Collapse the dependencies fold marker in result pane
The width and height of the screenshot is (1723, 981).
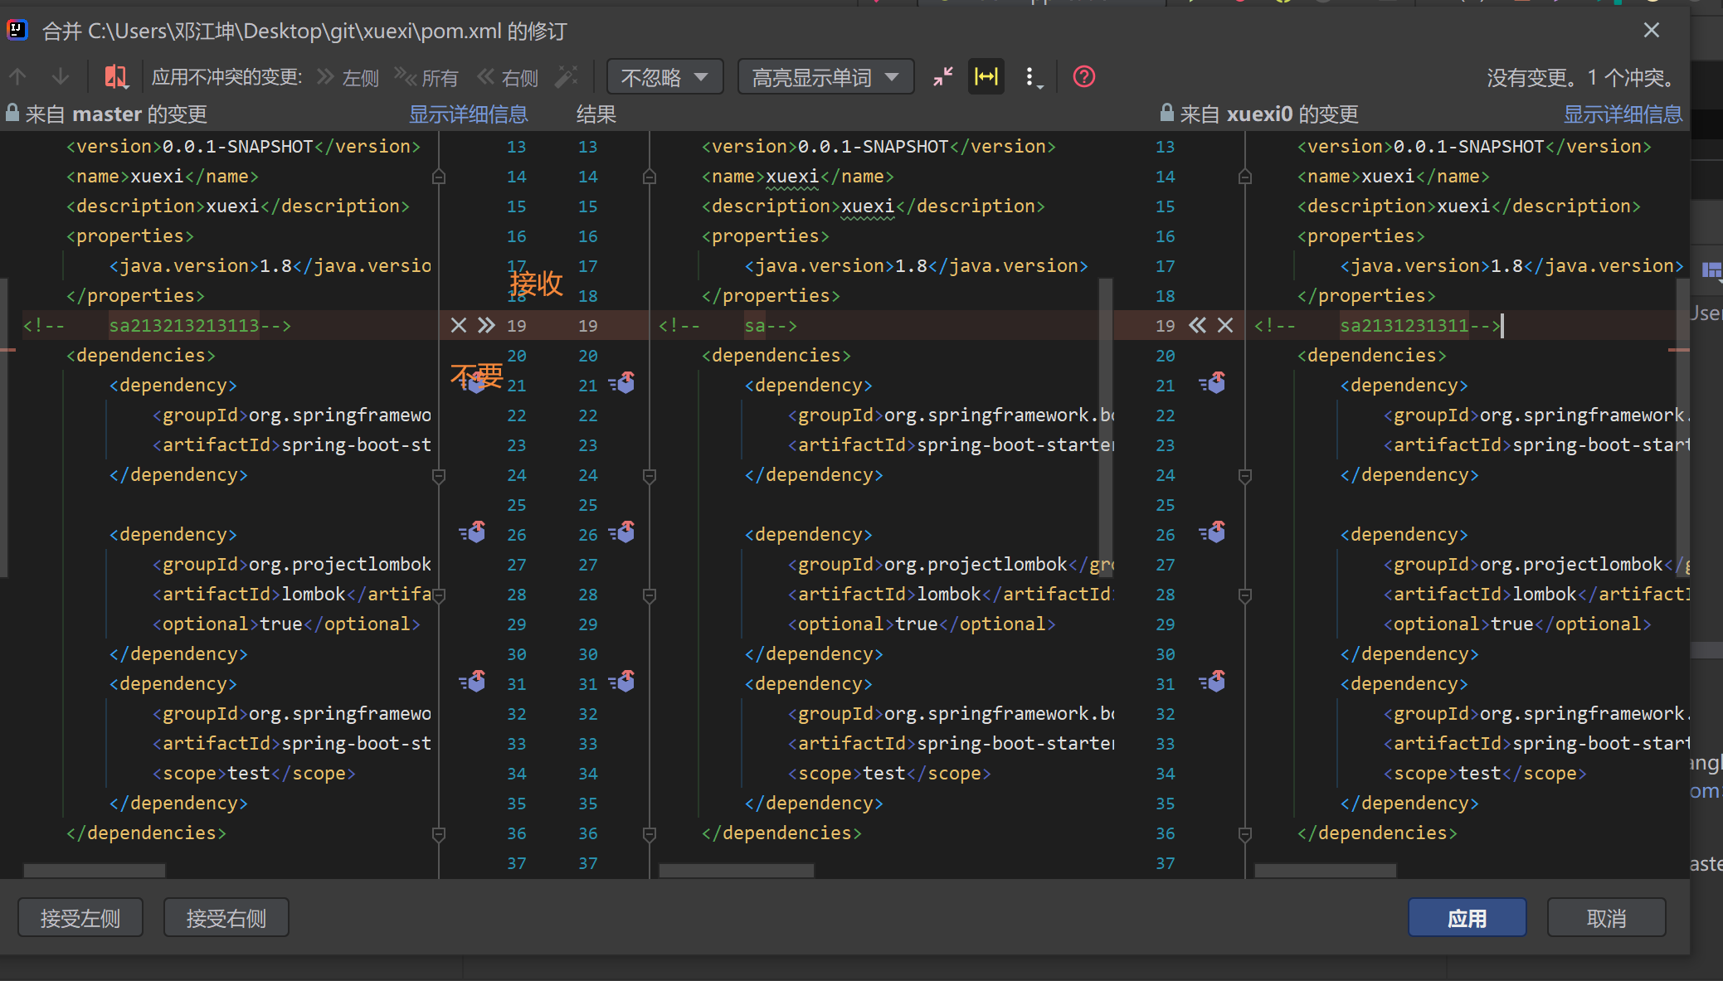pyautogui.click(x=650, y=833)
